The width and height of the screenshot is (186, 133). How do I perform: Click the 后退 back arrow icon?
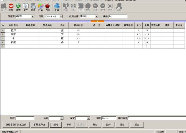pos(95,7)
